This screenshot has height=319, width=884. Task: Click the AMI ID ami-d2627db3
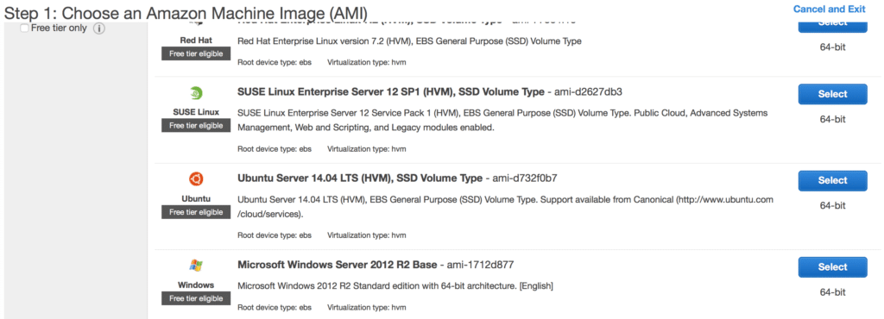point(589,91)
